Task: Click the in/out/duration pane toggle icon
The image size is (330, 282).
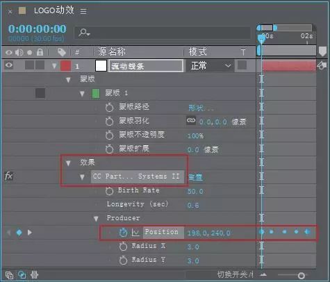Action: [34, 275]
